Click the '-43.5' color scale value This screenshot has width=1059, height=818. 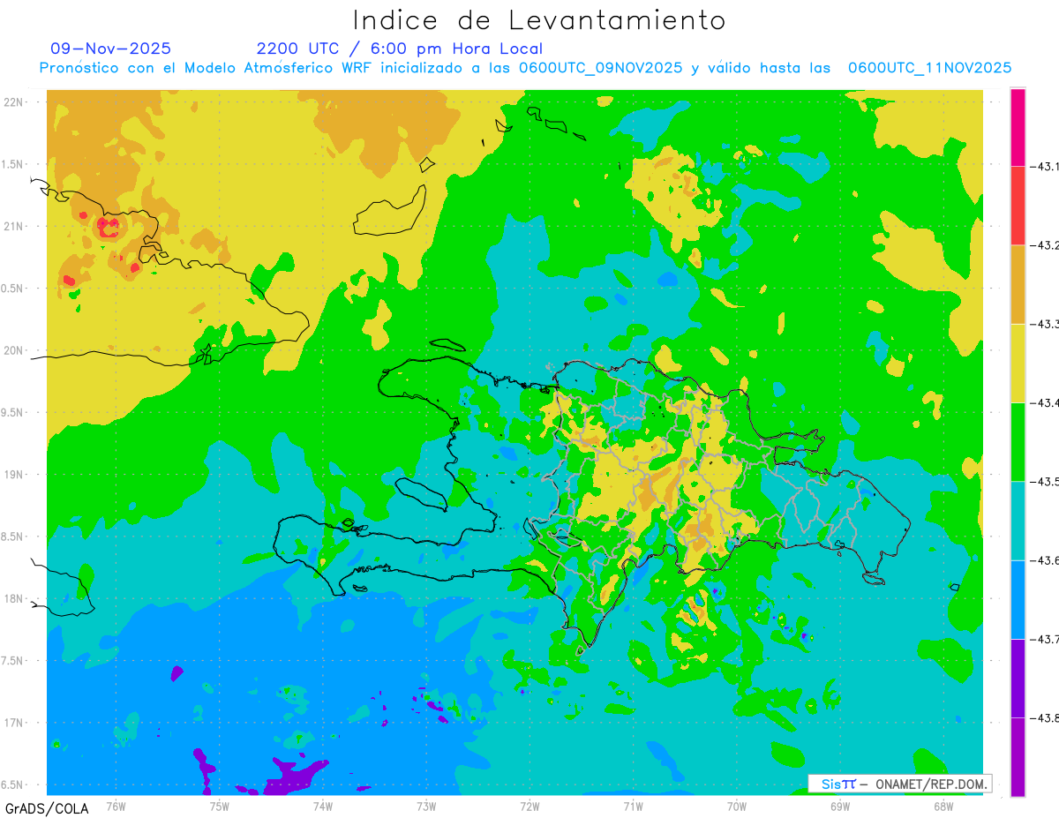tap(1045, 481)
